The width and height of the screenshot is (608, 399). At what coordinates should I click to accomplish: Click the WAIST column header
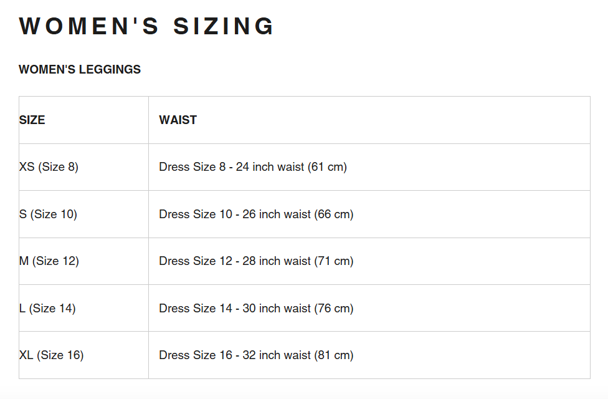point(178,120)
